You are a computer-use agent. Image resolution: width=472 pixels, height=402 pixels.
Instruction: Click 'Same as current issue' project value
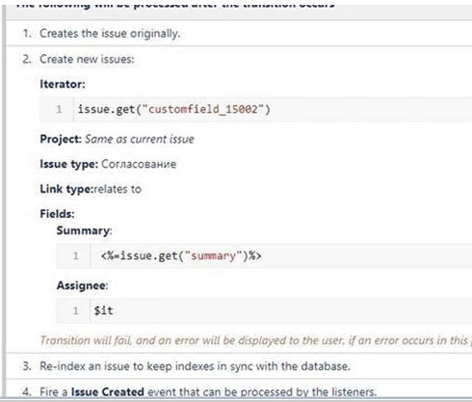click(x=140, y=139)
